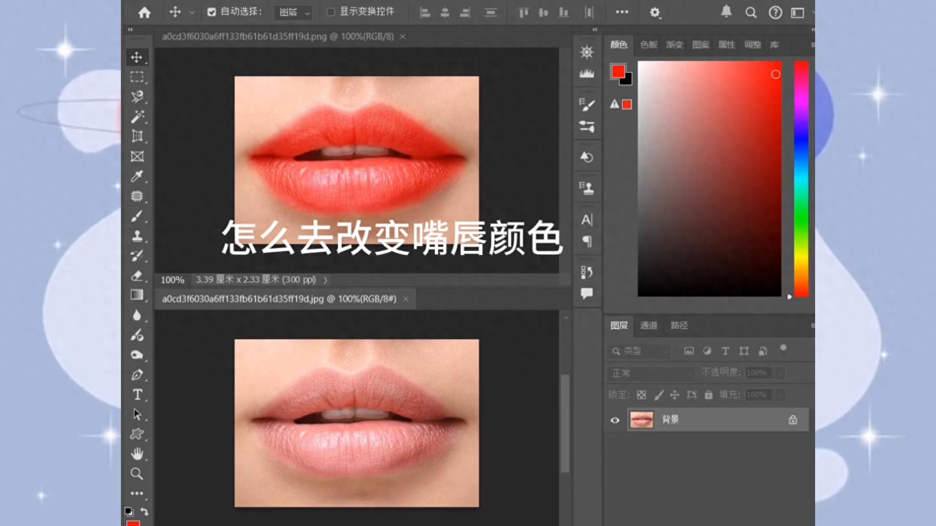Open the layer 类型 filter dropdown
This screenshot has height=526, width=936.
640,351
